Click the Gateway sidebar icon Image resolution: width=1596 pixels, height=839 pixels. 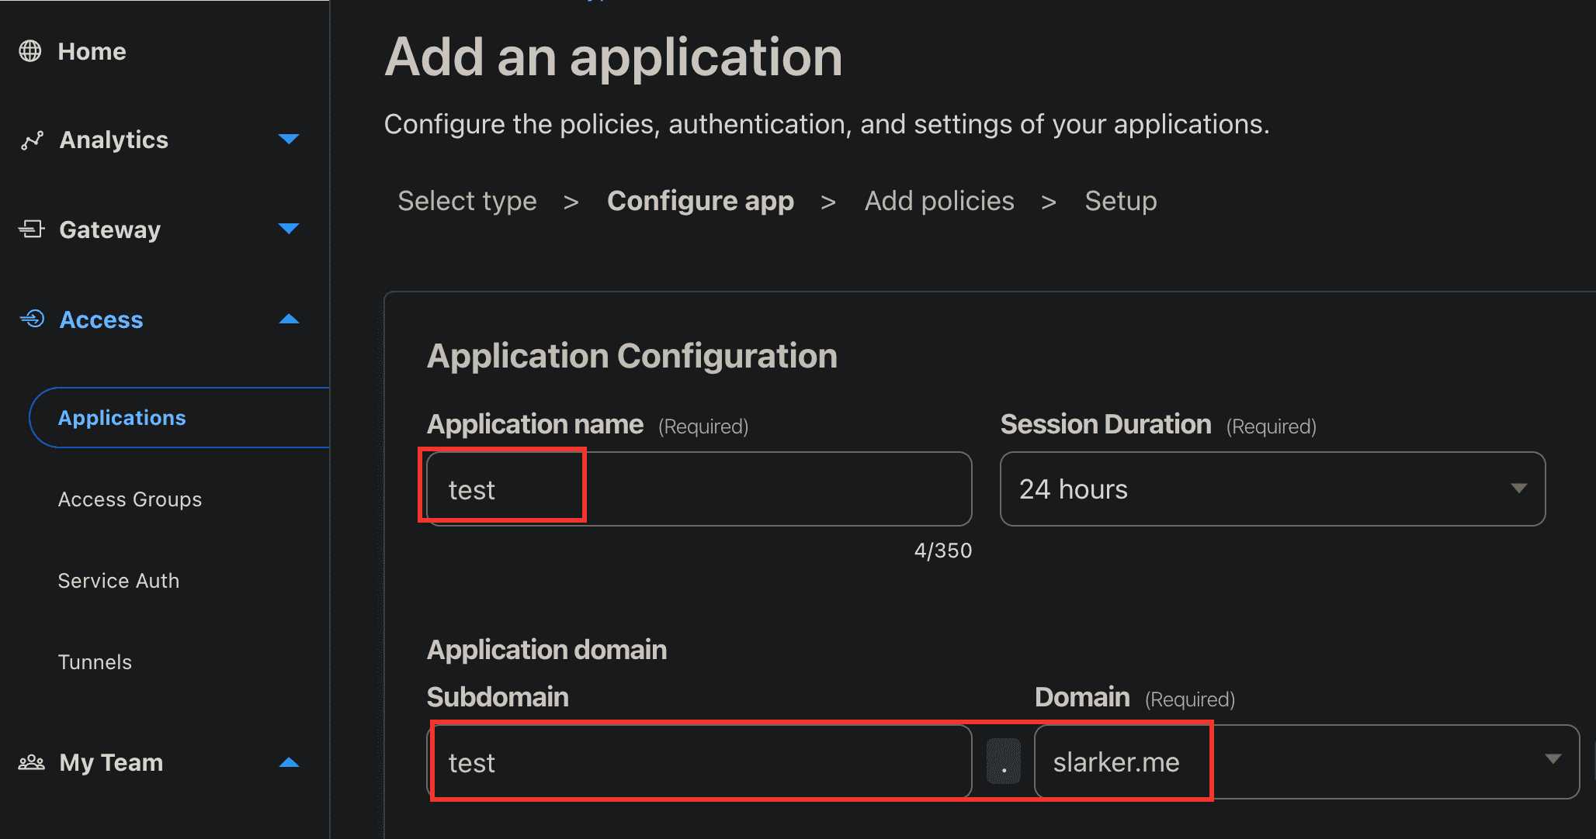31,230
